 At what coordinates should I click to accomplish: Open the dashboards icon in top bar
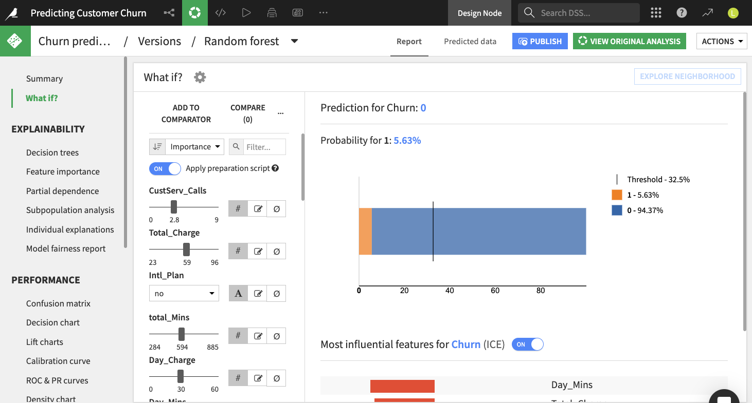pos(297,12)
